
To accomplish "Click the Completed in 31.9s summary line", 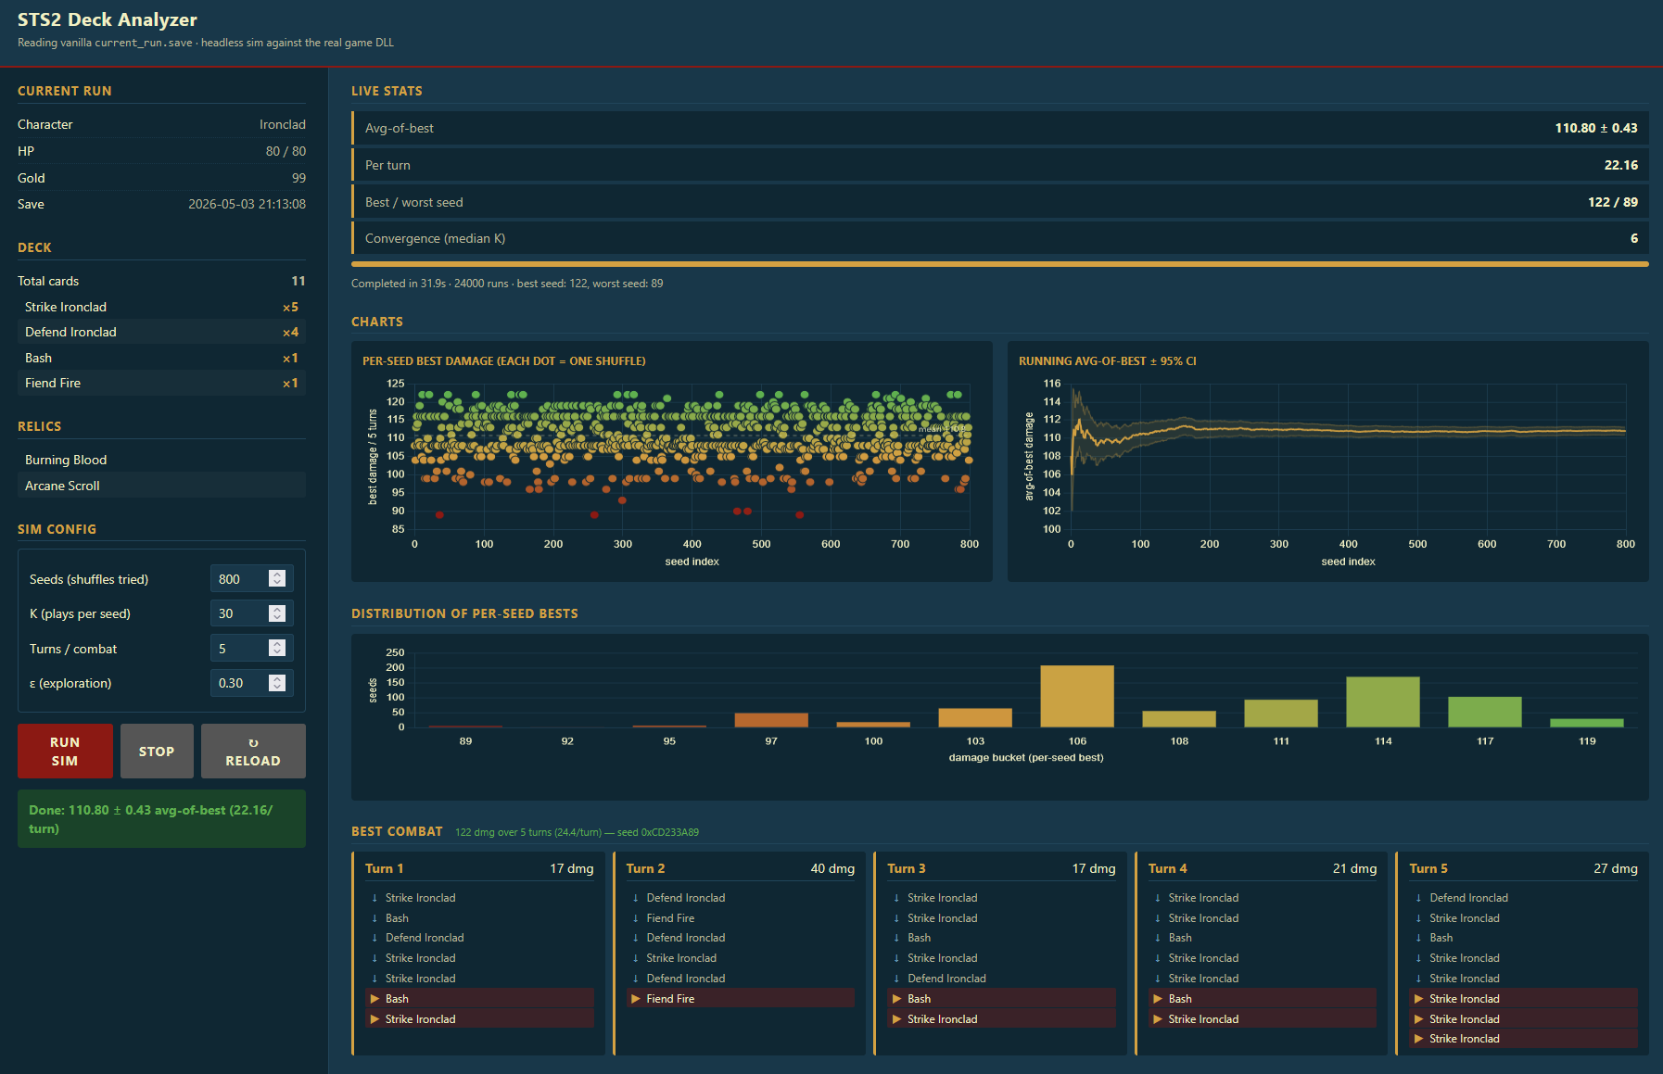I will (507, 284).
